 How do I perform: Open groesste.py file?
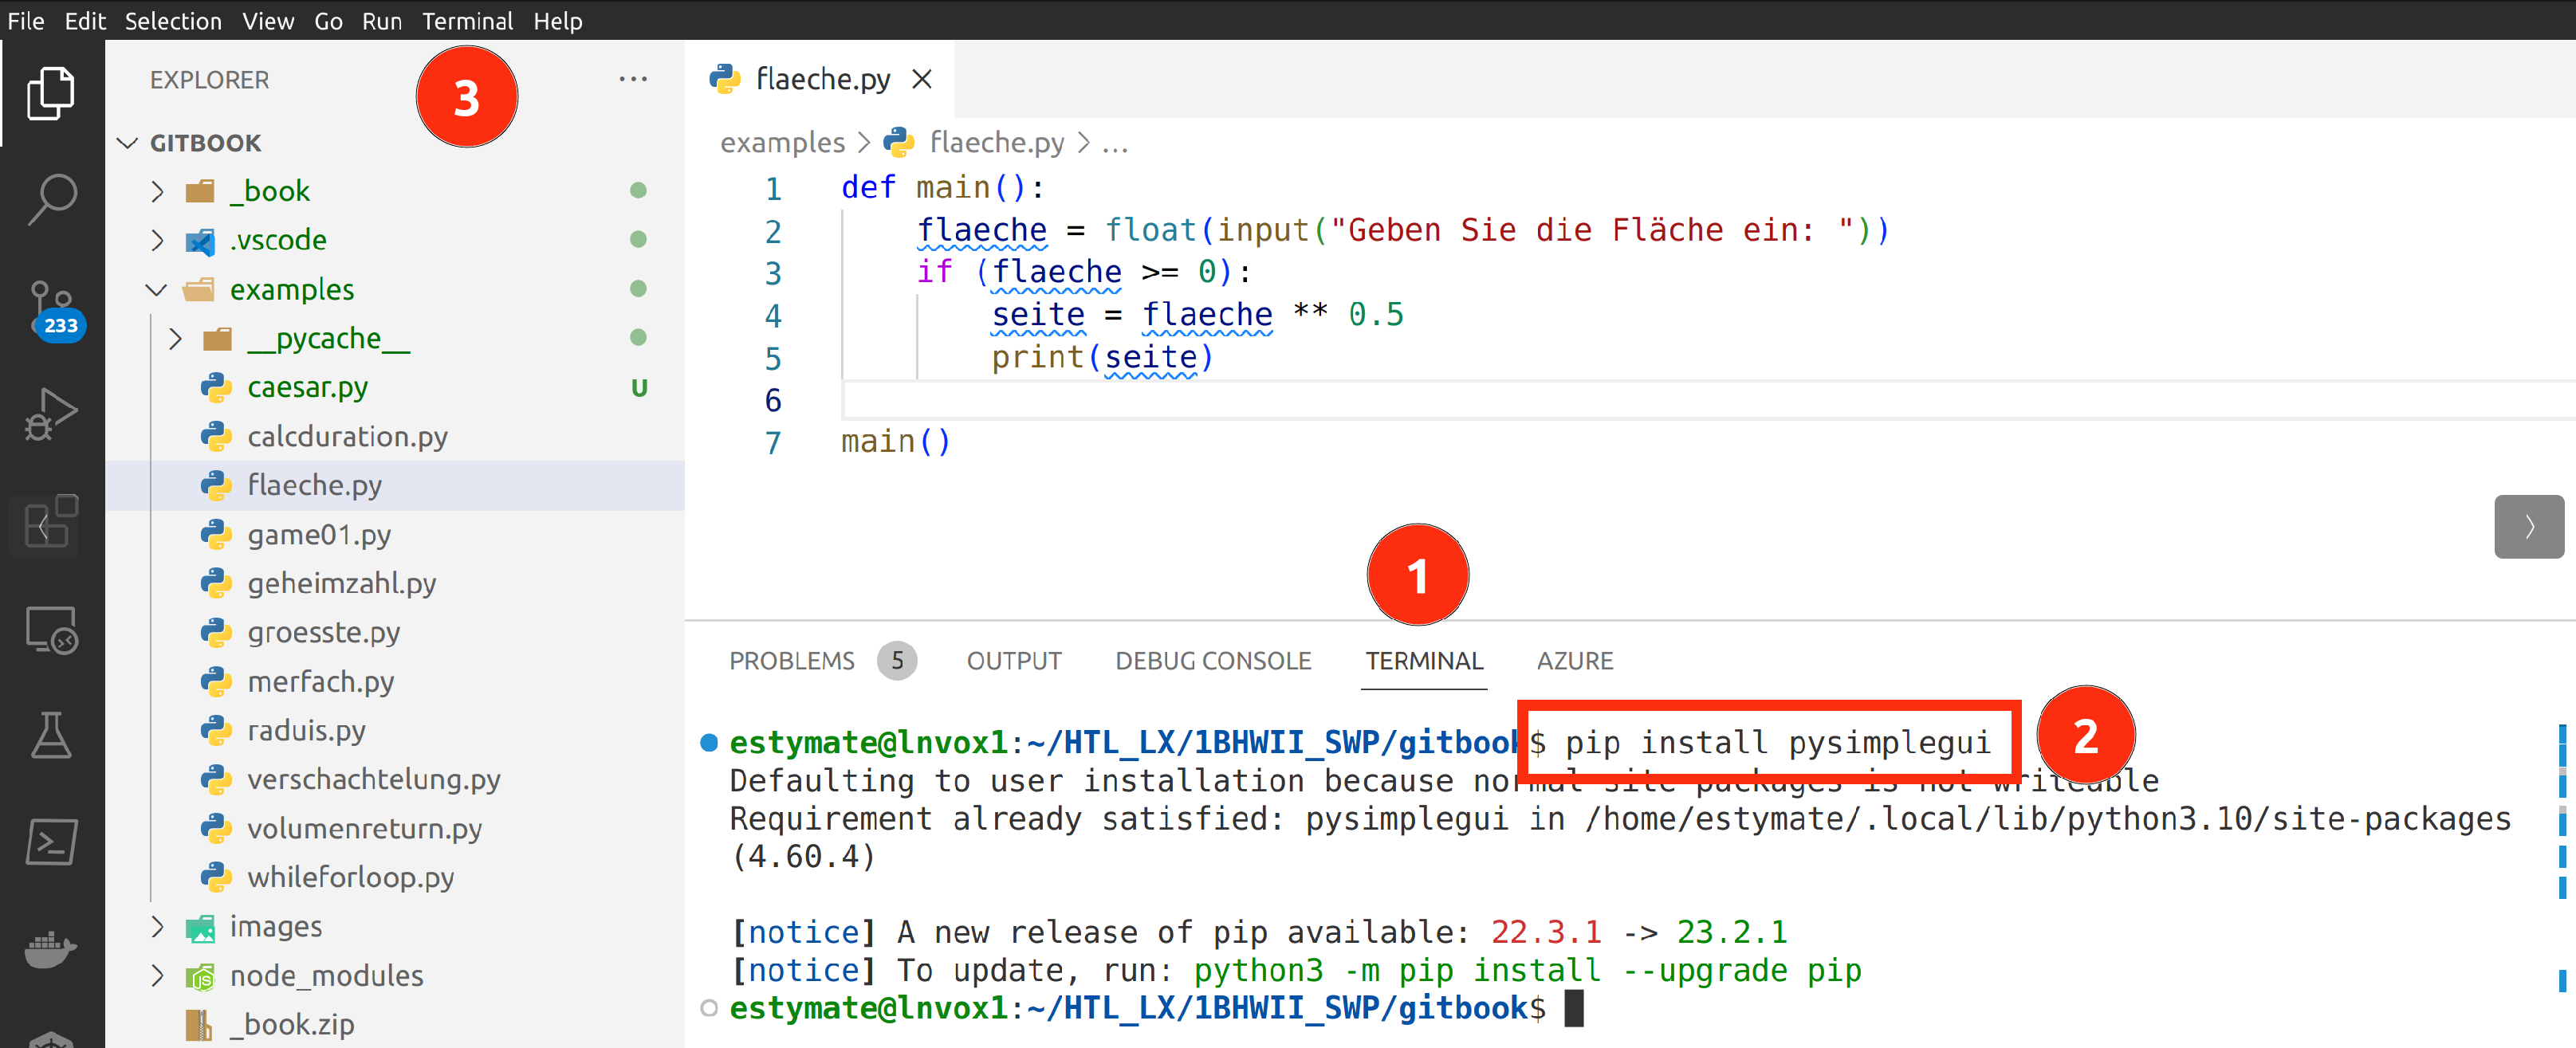[x=395, y=632]
